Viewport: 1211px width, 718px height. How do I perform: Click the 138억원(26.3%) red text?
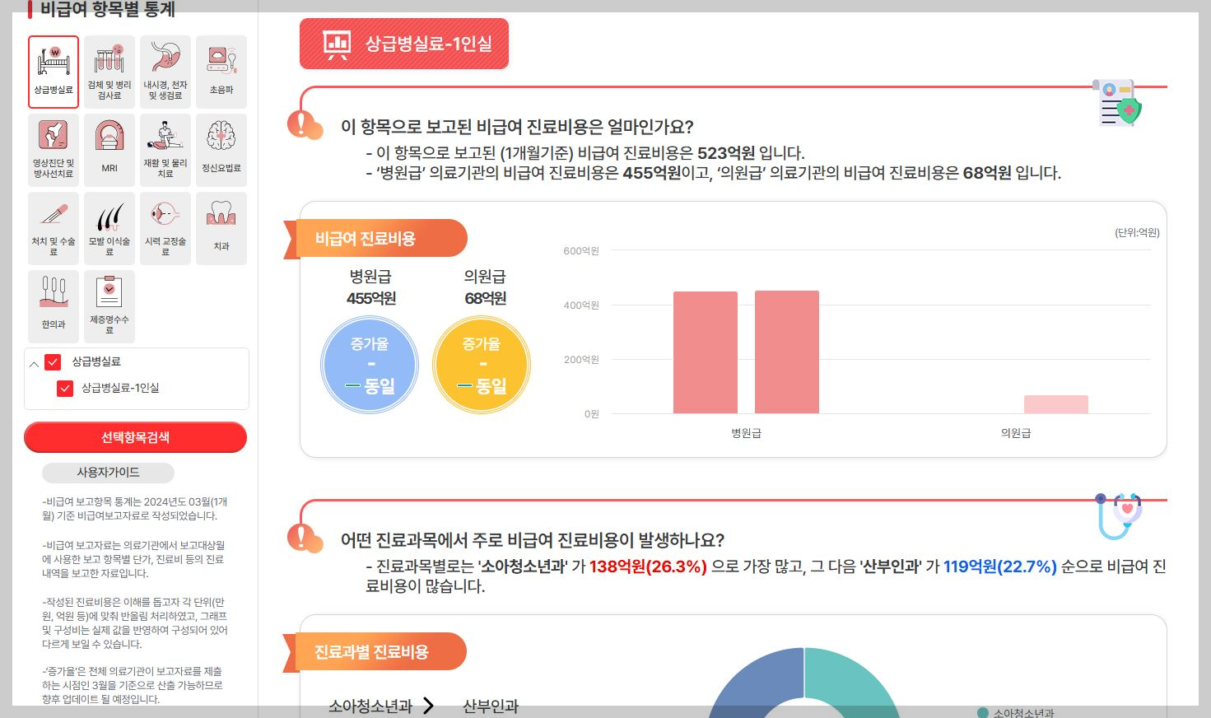pyautogui.click(x=648, y=566)
